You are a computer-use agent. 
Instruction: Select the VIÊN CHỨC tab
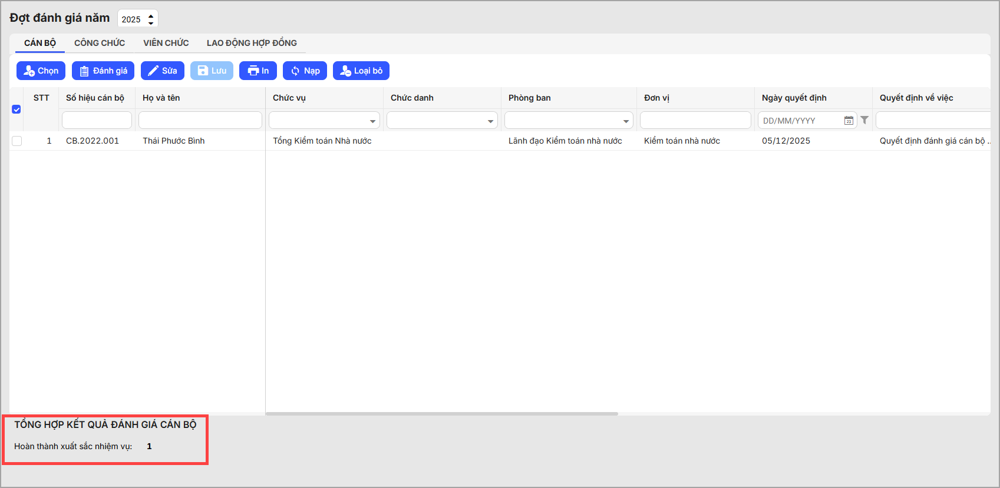[166, 43]
